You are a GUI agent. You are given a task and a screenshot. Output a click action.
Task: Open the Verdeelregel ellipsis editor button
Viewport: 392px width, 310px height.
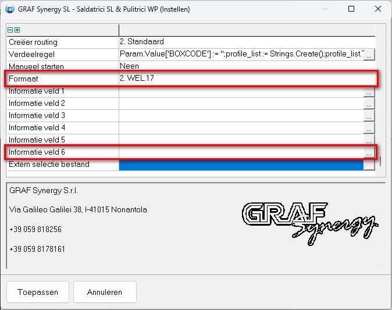369,54
